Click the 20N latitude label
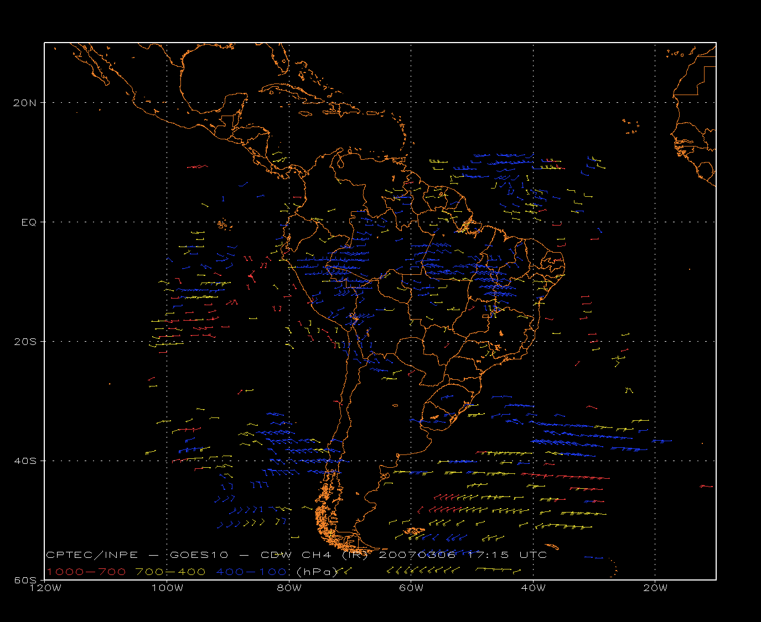 click(x=24, y=102)
